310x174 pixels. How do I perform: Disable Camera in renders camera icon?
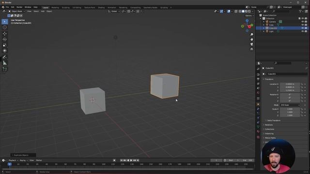(306, 22)
